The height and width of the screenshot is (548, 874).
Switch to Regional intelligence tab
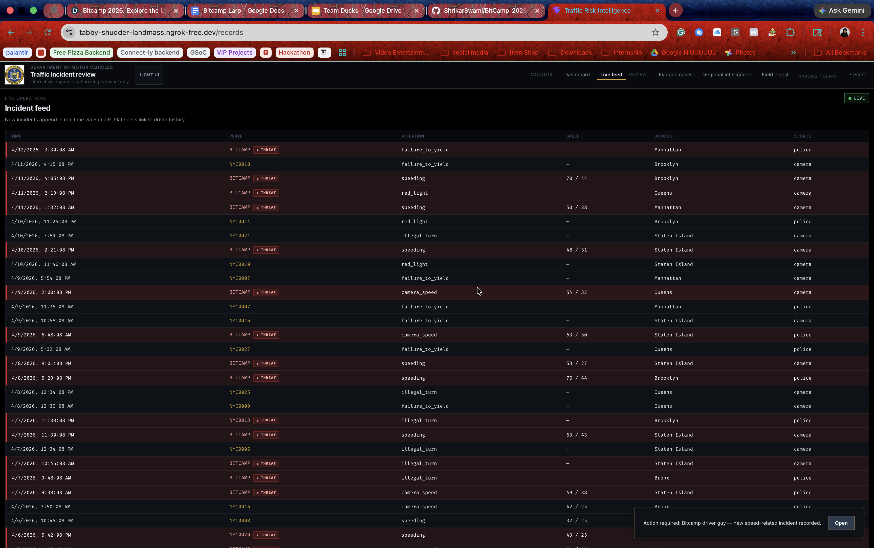click(x=727, y=75)
